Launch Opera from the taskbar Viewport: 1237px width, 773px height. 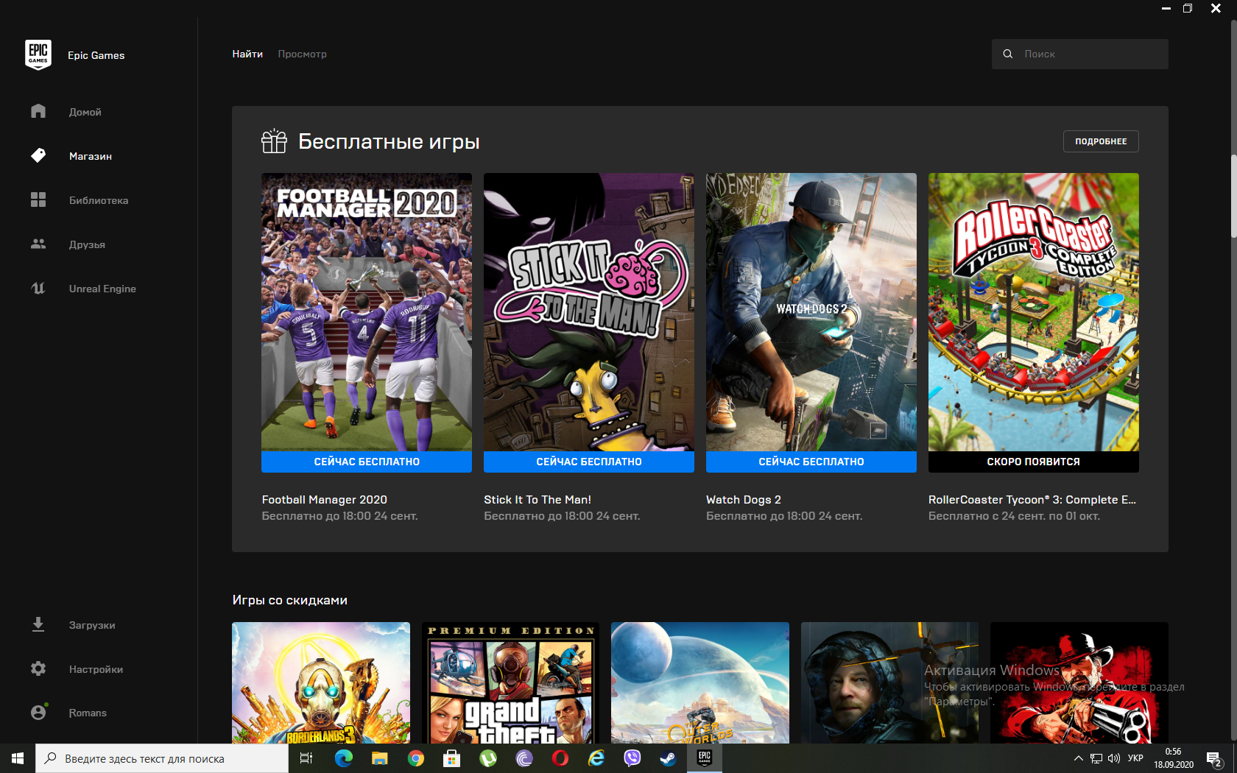point(560,758)
